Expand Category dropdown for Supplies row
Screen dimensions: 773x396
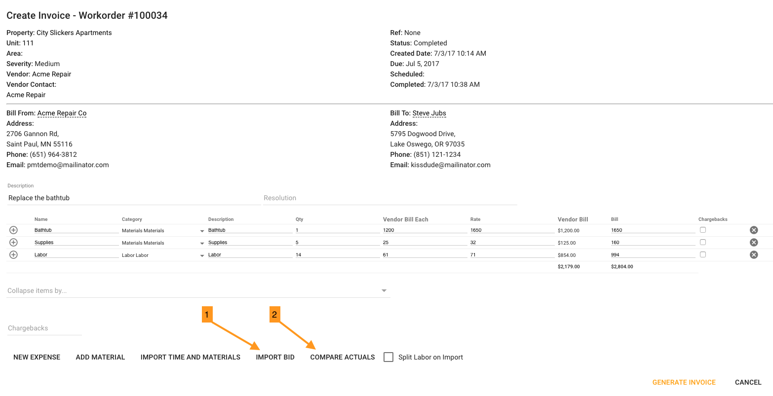click(x=163, y=243)
